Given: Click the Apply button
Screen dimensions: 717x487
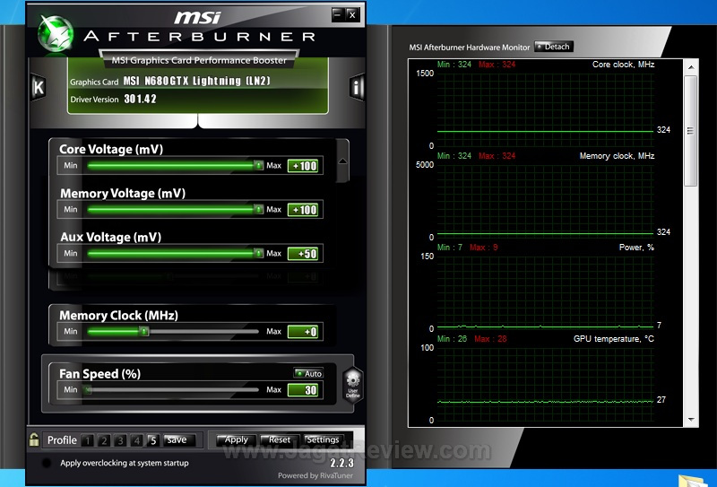Looking at the screenshot, I should pyautogui.click(x=236, y=439).
